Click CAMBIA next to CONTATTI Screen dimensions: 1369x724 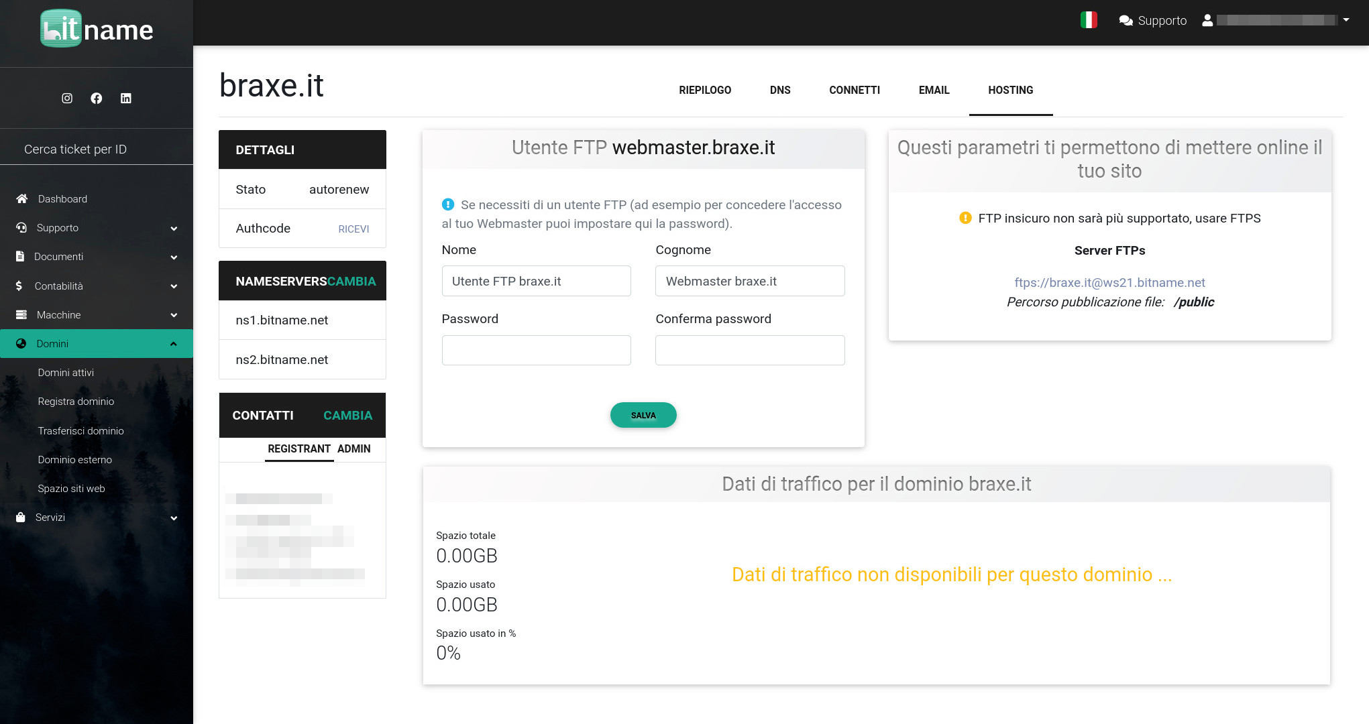(347, 415)
